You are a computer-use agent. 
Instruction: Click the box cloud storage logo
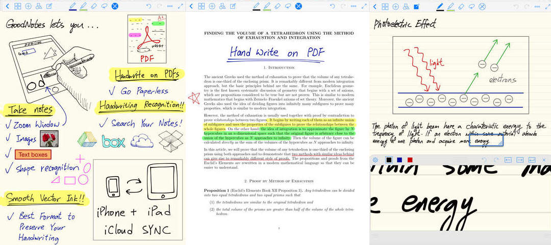tap(113, 141)
